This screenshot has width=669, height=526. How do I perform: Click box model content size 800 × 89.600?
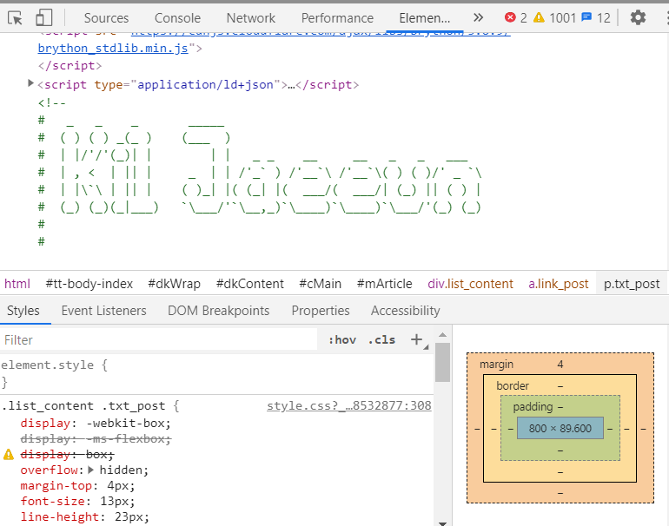pos(560,429)
